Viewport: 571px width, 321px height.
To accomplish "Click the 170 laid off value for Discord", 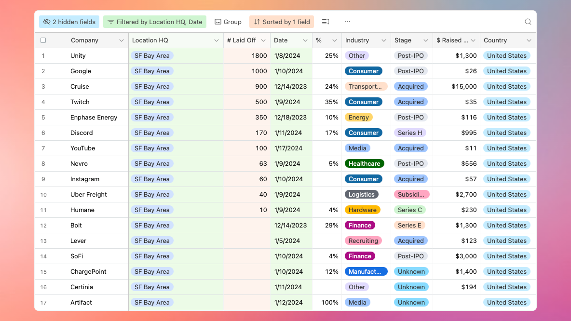I will pyautogui.click(x=261, y=133).
